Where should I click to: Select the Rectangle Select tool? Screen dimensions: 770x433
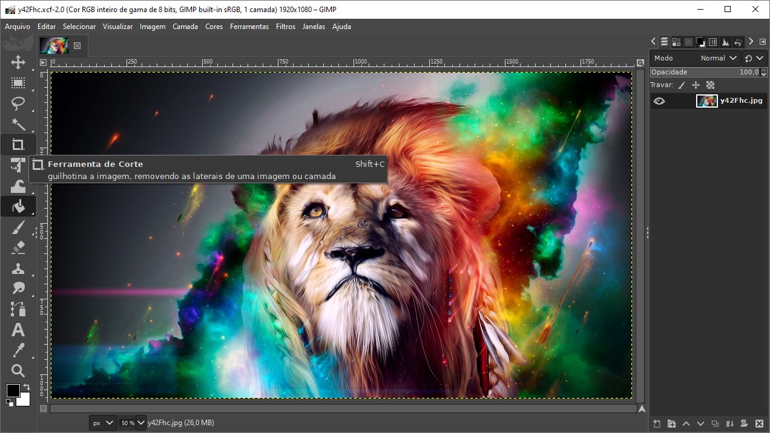coord(18,83)
